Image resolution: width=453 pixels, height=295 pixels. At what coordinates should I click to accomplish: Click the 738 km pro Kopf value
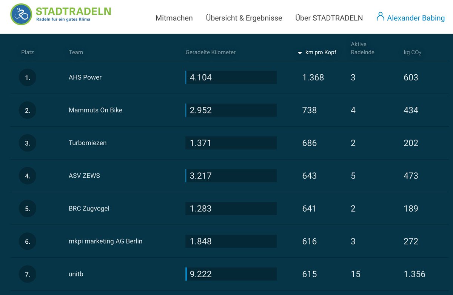[x=310, y=110]
